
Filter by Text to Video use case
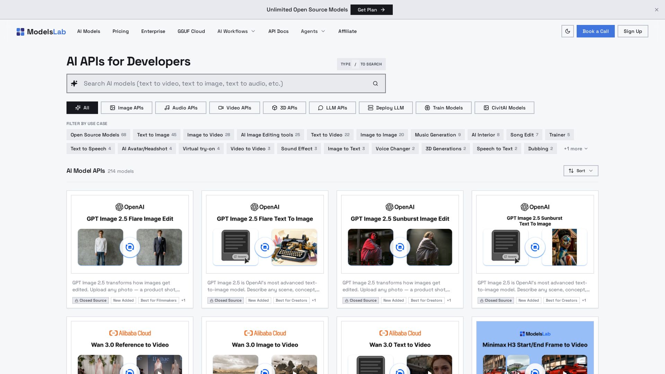click(330, 135)
